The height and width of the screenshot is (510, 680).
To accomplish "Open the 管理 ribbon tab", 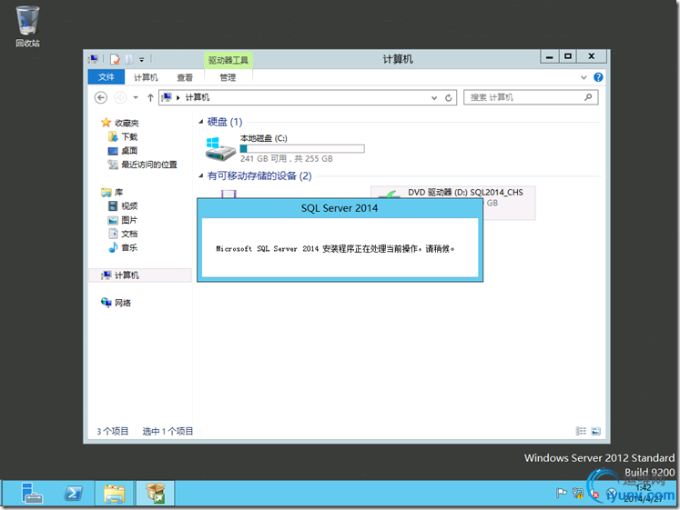I will [228, 77].
